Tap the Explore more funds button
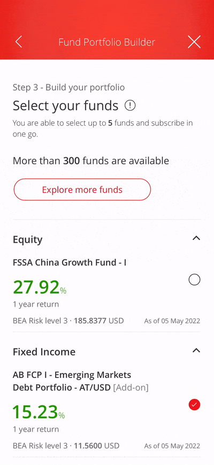This screenshot has height=465, width=214. click(82, 190)
